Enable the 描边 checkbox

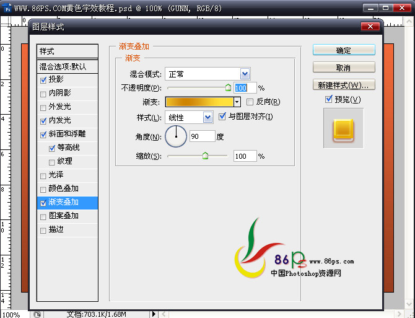(x=43, y=231)
